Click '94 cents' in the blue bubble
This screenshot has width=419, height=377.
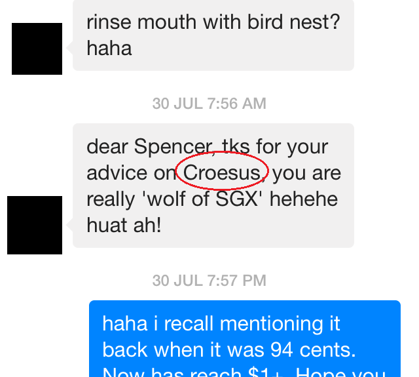click(313, 349)
